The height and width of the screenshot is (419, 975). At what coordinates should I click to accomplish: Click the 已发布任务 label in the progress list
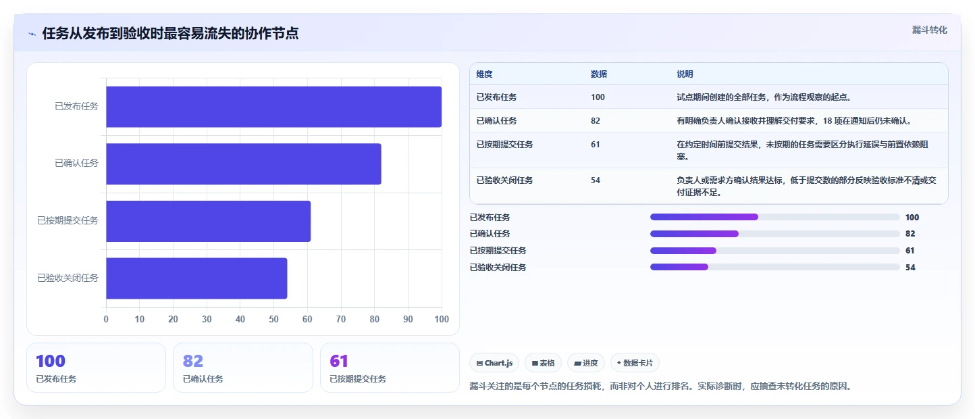490,218
